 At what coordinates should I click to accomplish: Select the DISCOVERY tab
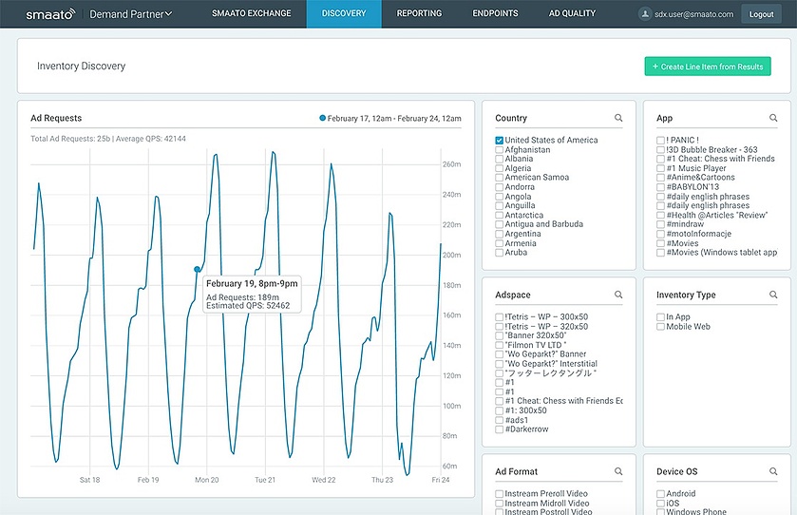(x=344, y=13)
